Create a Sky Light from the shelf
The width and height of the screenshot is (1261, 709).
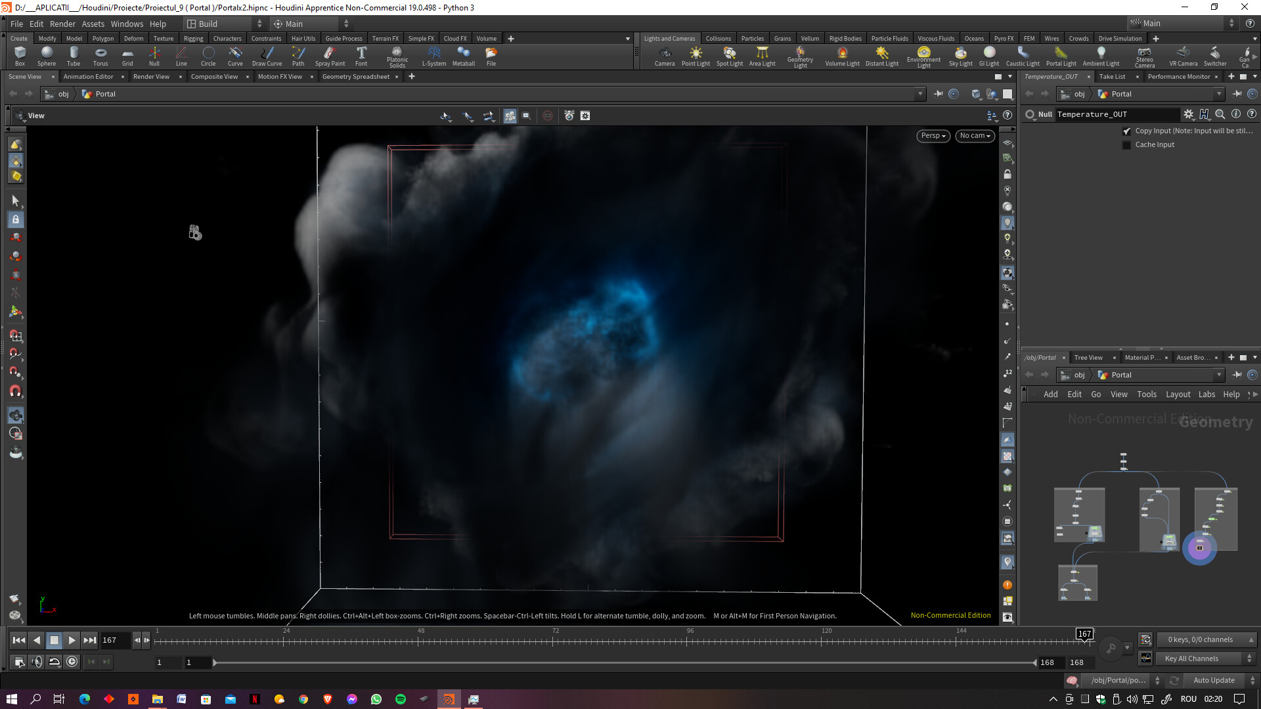click(960, 56)
